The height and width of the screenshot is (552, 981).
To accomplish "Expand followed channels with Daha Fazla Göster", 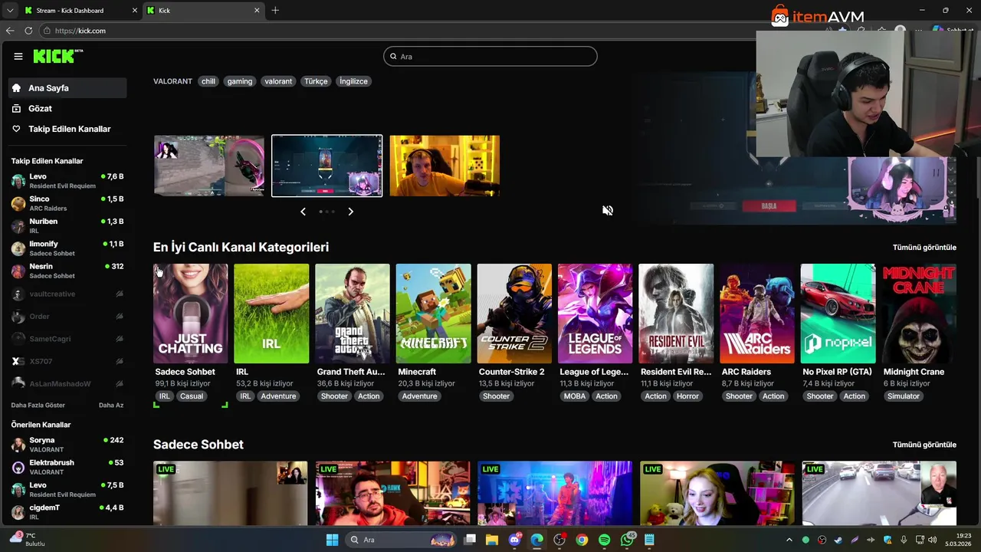I will click(38, 405).
